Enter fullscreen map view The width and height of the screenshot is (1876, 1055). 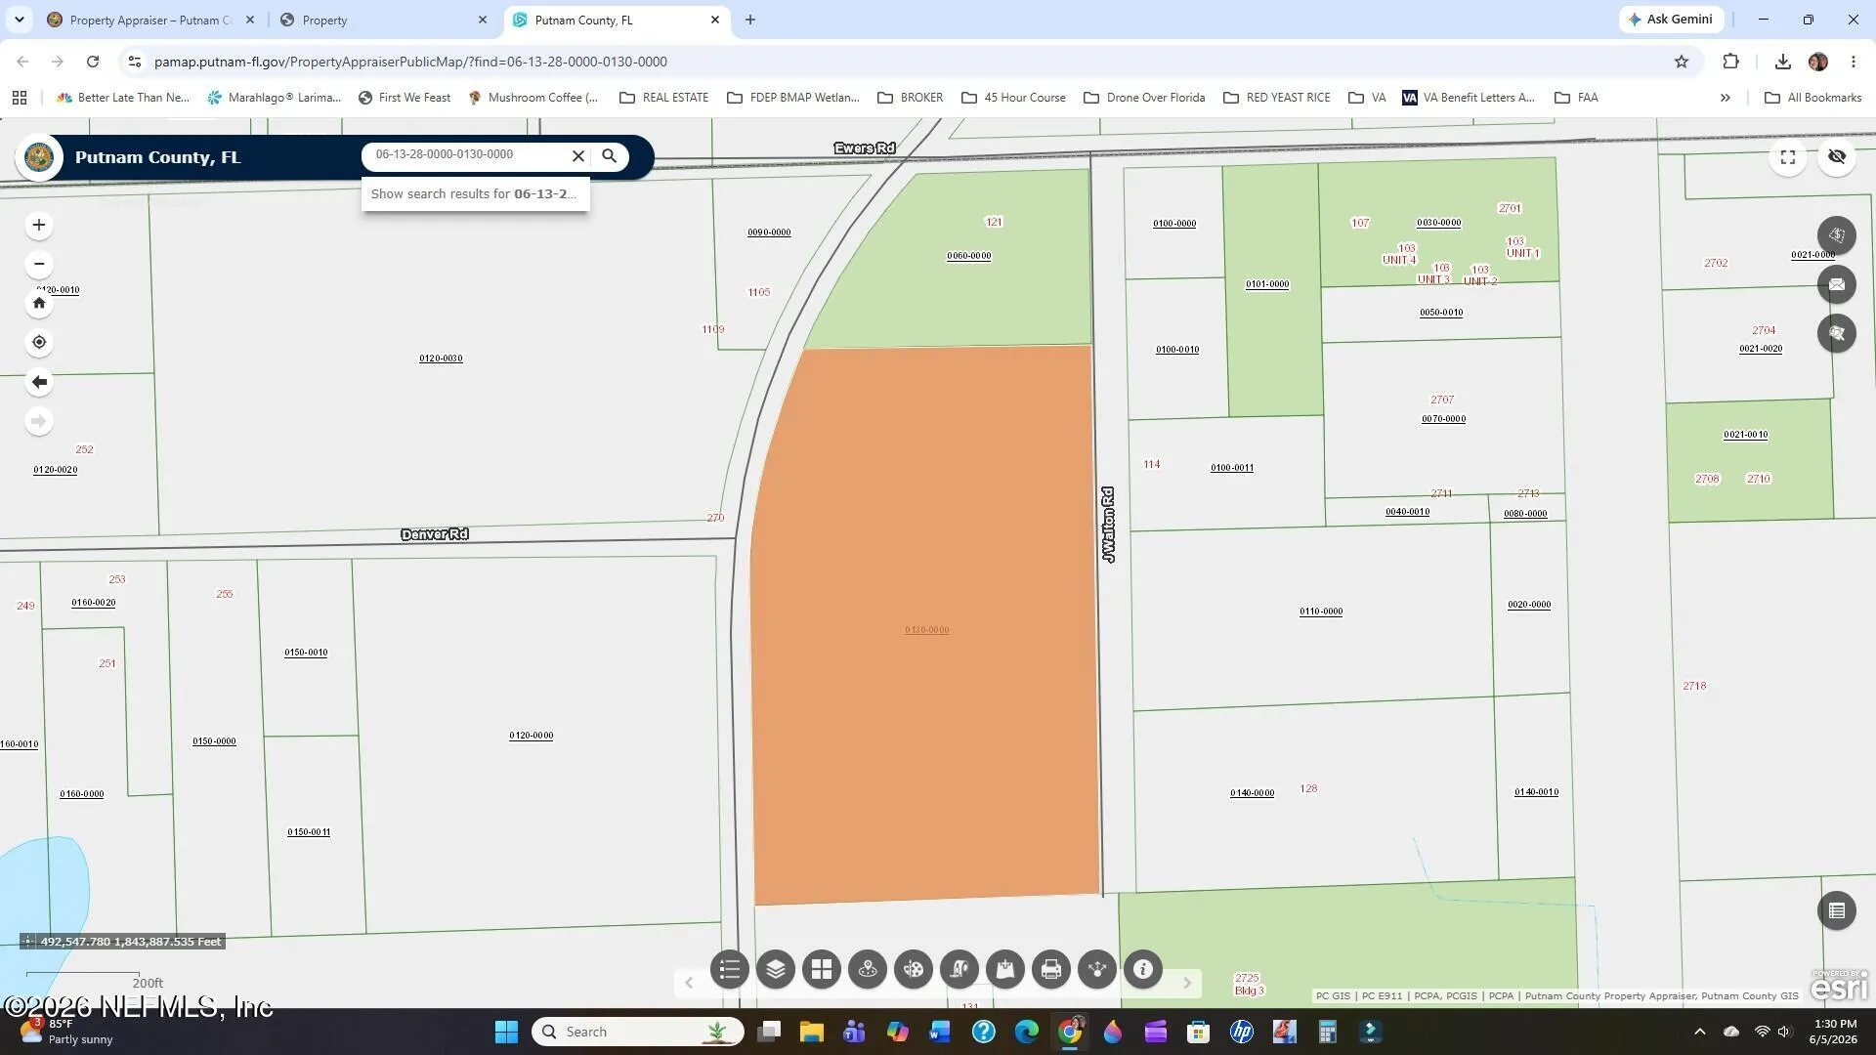(1788, 157)
